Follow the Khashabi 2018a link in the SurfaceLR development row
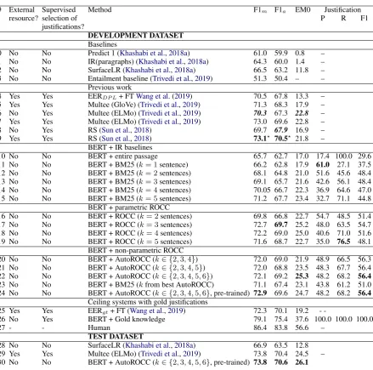 pyautogui.click(x=160, y=70)
